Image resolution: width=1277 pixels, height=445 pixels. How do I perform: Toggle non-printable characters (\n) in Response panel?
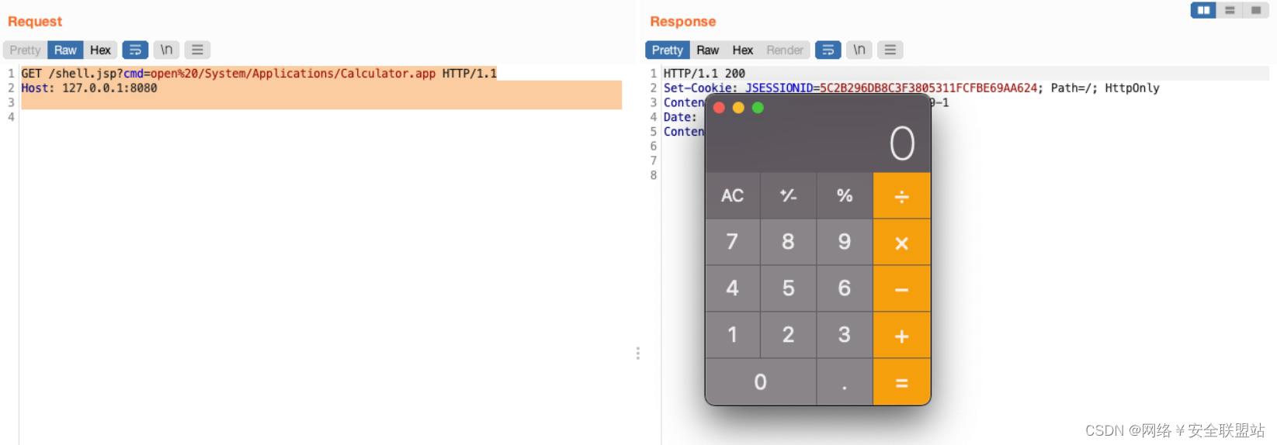(x=859, y=50)
